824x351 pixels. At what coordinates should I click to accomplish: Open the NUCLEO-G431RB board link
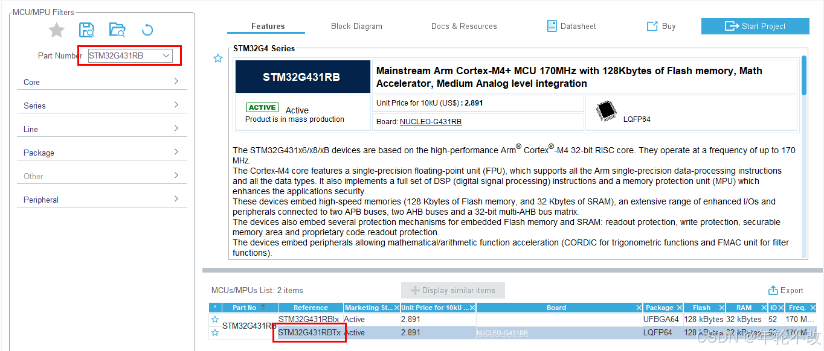(430, 122)
